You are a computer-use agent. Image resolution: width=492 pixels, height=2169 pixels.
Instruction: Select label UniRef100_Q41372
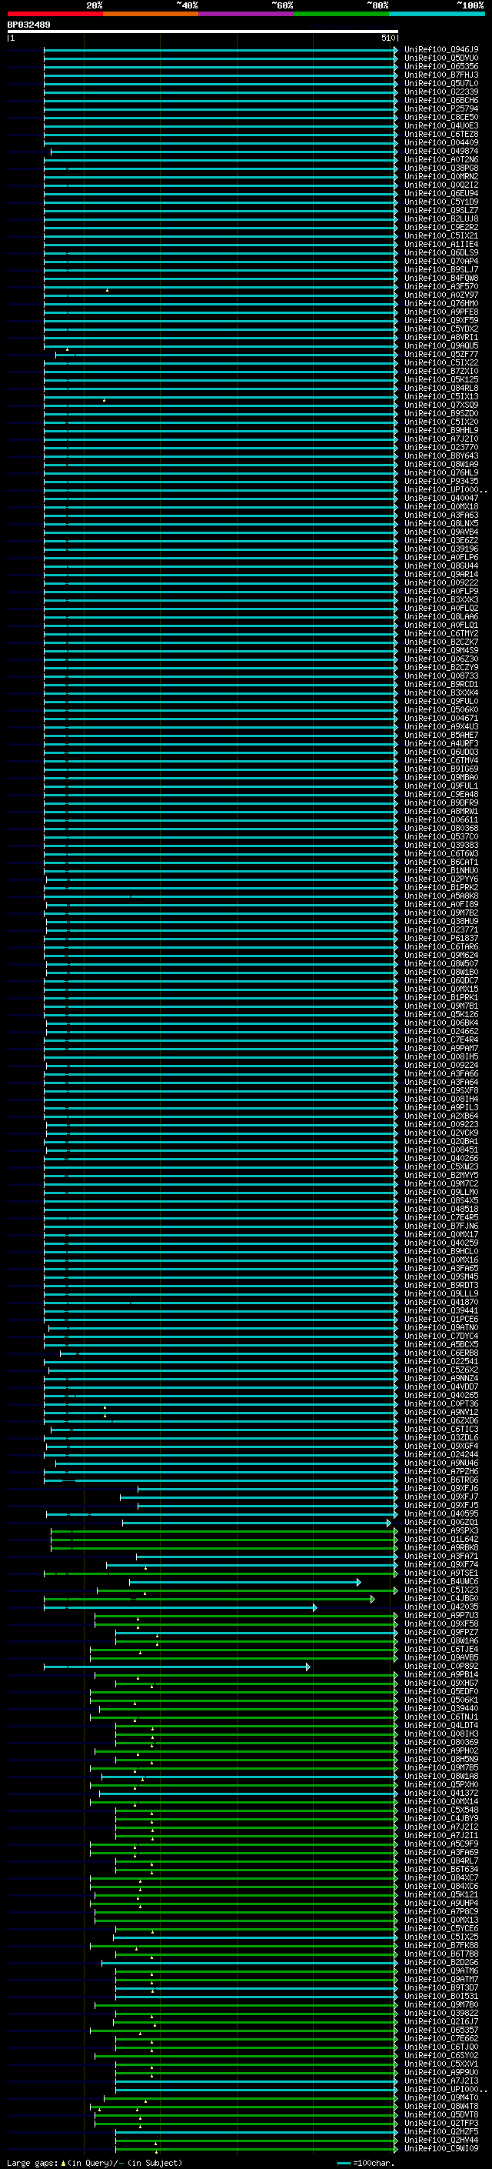pyautogui.click(x=441, y=1794)
